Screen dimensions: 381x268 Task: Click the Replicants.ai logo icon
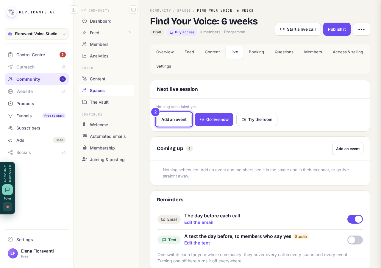12,12
